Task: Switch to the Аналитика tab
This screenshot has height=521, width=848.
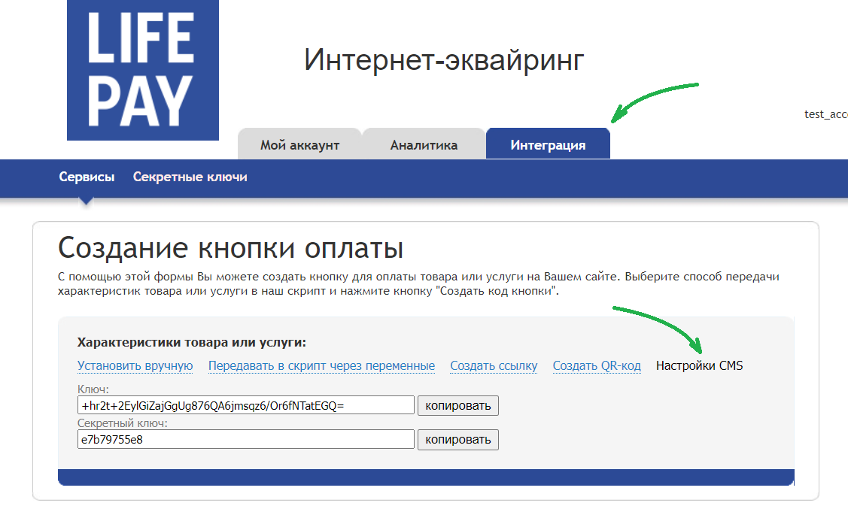Action: 424,144
